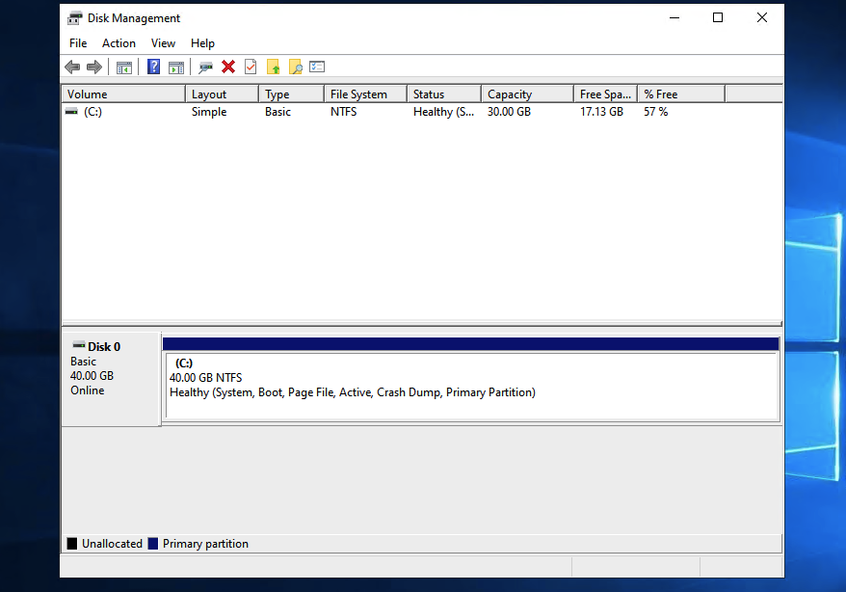Screen dimensions: 846x592
Task: Click the Properties checkmark page icon
Action: tap(251, 67)
